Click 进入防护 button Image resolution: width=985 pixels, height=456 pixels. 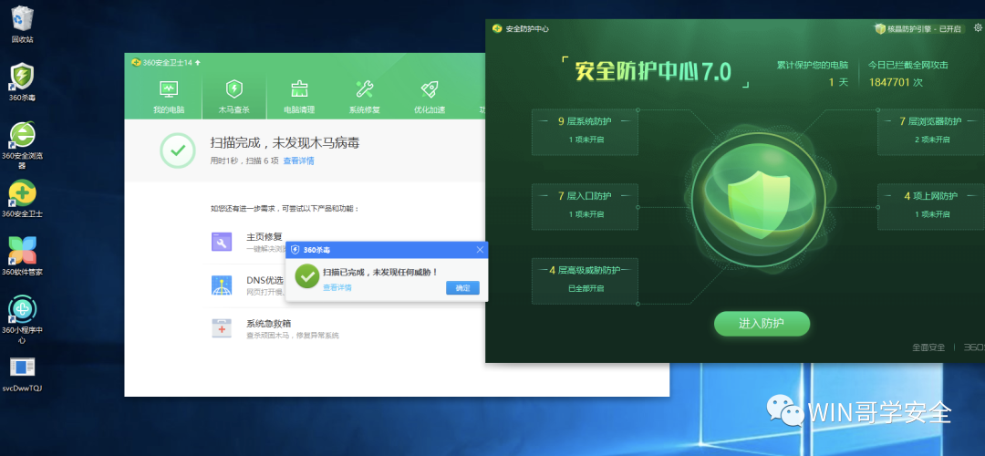point(762,324)
